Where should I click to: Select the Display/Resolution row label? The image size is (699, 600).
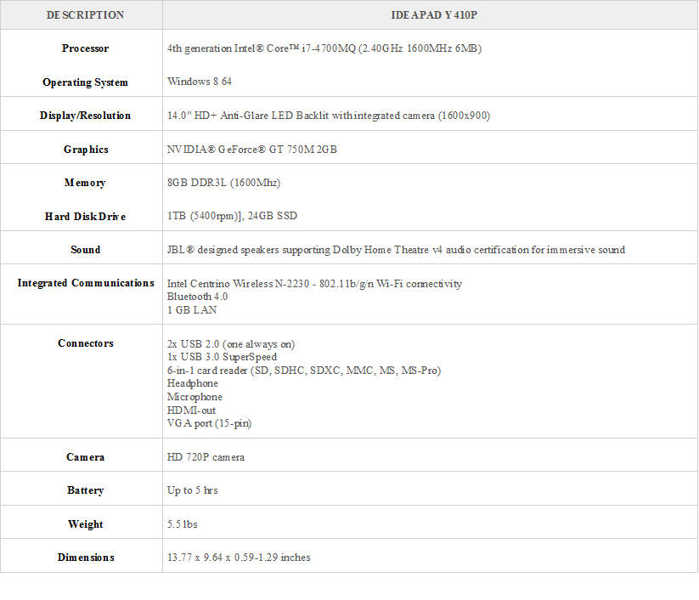[x=85, y=116]
